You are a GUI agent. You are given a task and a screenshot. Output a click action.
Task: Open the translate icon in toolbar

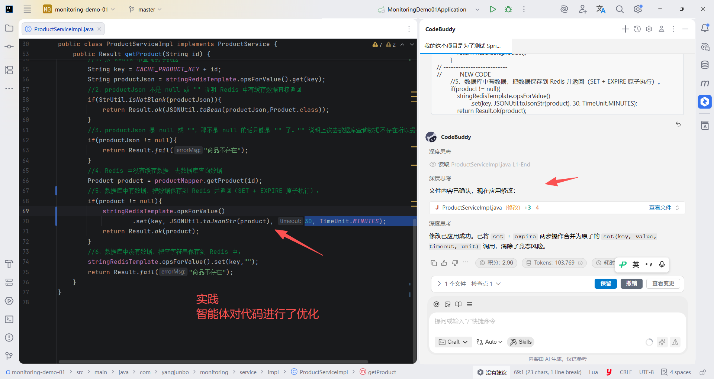pyautogui.click(x=601, y=9)
